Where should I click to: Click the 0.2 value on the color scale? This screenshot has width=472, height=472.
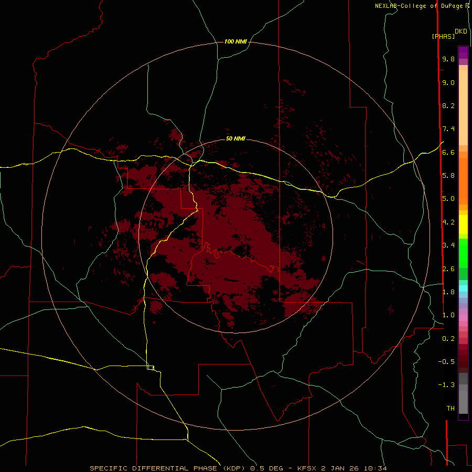tap(448, 339)
